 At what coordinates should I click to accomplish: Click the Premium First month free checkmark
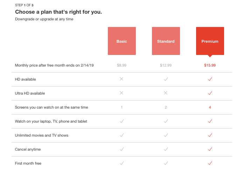[x=210, y=163]
